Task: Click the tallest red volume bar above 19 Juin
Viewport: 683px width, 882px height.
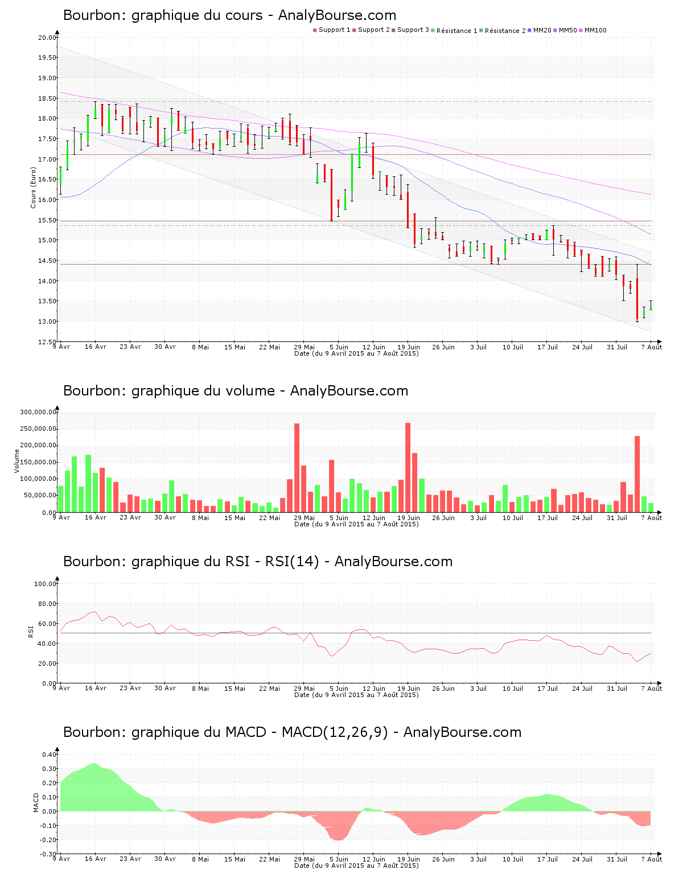Action: coord(408,467)
